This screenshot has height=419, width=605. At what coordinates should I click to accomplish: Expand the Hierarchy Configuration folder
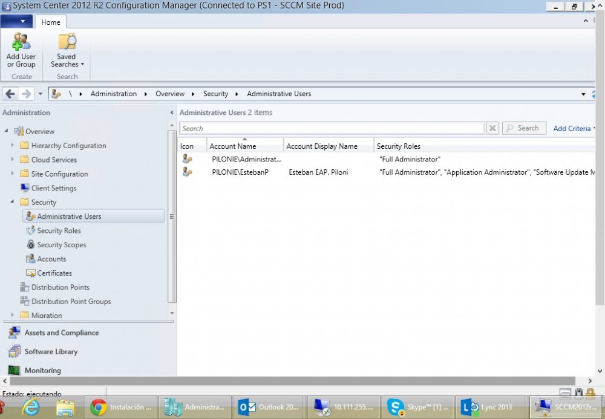point(12,145)
